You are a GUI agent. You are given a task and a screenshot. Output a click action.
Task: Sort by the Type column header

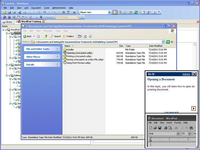point(136,46)
